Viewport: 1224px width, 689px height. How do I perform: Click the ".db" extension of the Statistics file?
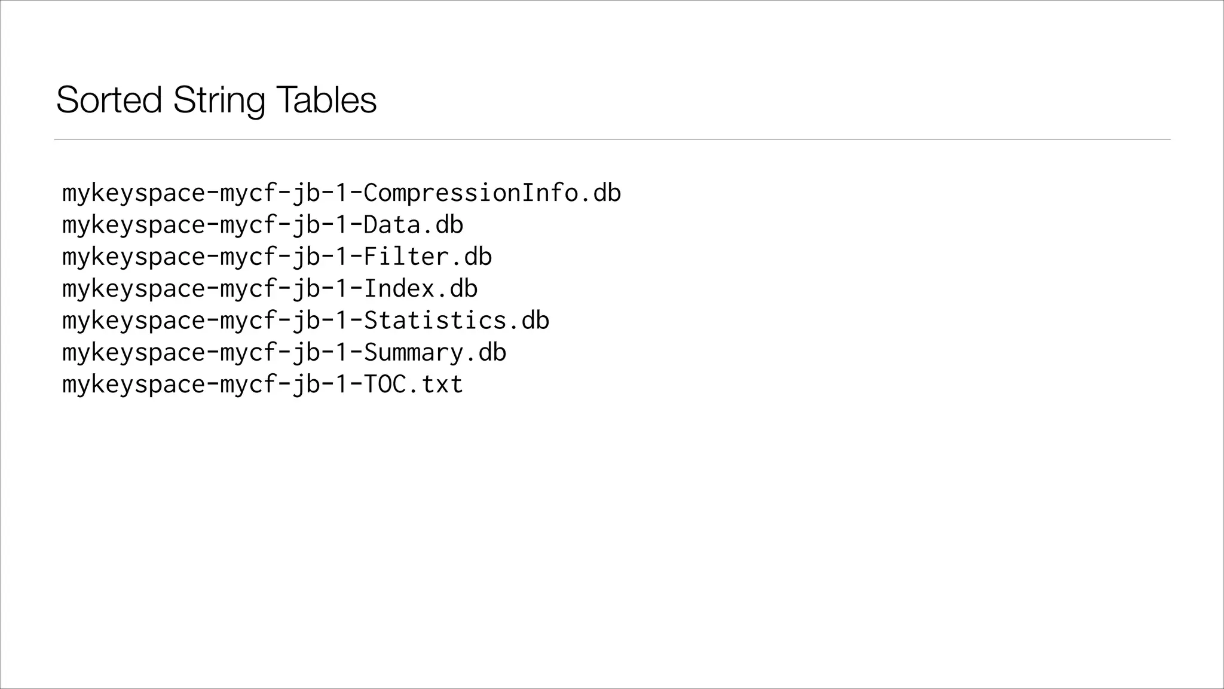(x=528, y=321)
